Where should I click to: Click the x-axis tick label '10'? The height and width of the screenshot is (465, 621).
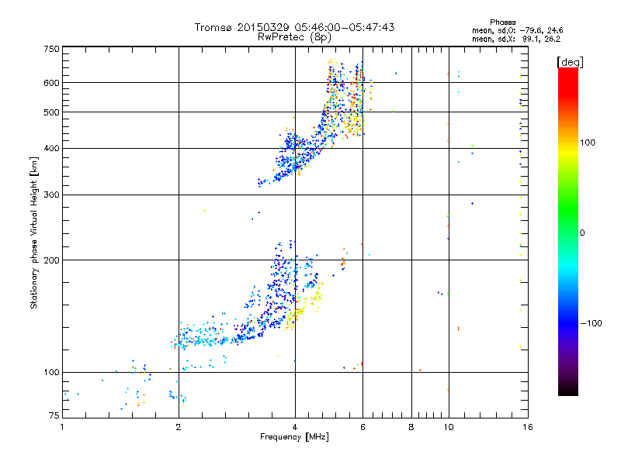coord(449,427)
